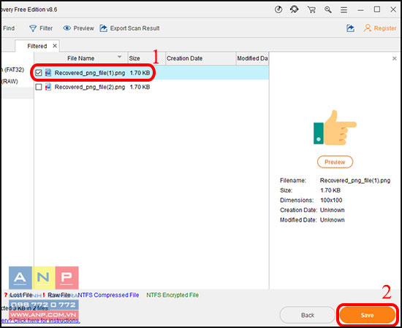Click the circular disc icon in title bar
Image resolution: width=402 pixels, height=328 pixels.
click(278, 9)
